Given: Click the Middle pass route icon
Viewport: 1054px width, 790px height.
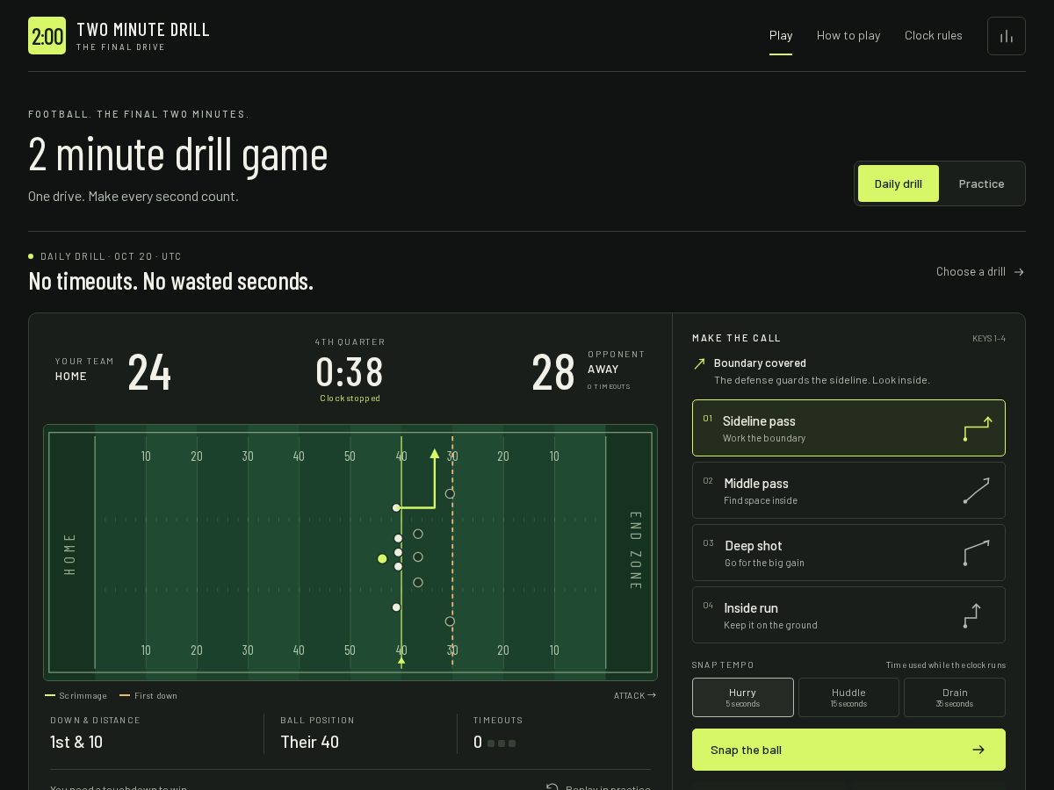Looking at the screenshot, I should pos(977,491).
